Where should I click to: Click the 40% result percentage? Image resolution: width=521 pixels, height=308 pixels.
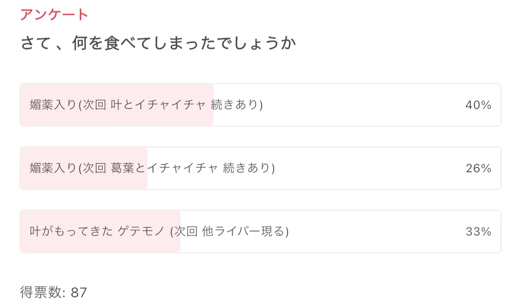478,105
